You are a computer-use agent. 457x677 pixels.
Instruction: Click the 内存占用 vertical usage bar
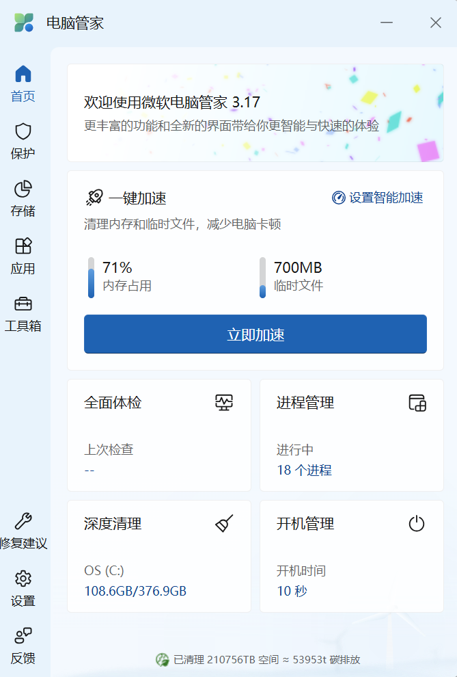click(x=91, y=278)
